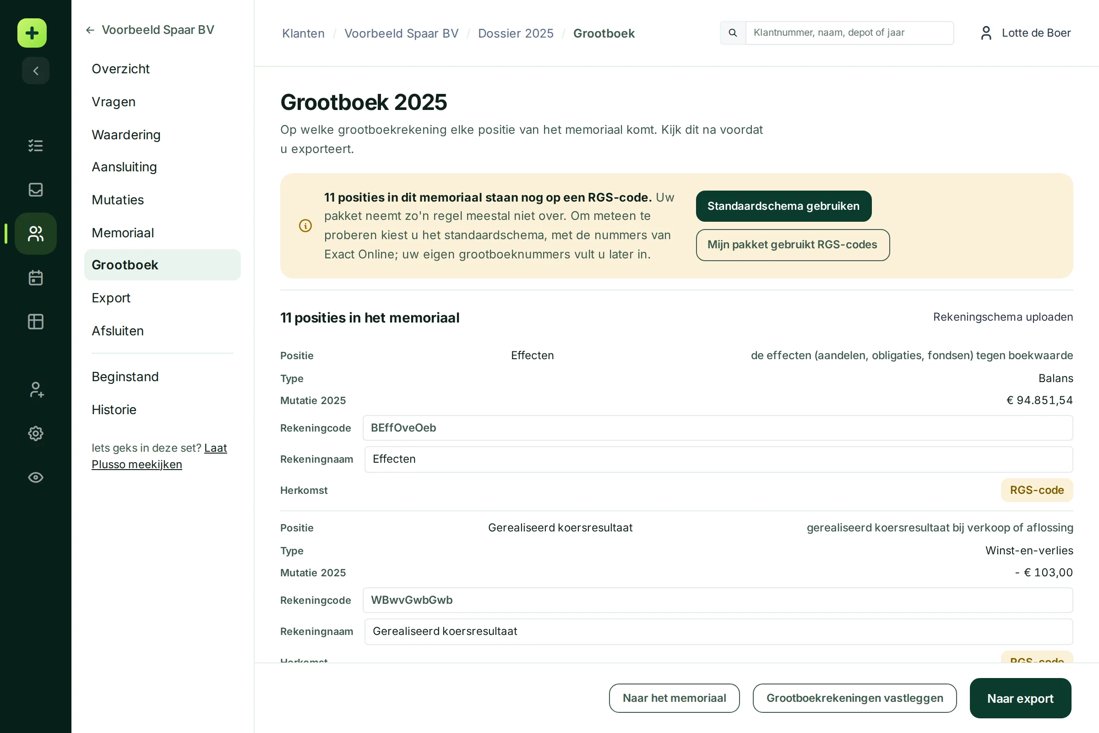This screenshot has height=733, width=1099.
Task: Click the info icon in the RGS banner
Action: coord(305,226)
